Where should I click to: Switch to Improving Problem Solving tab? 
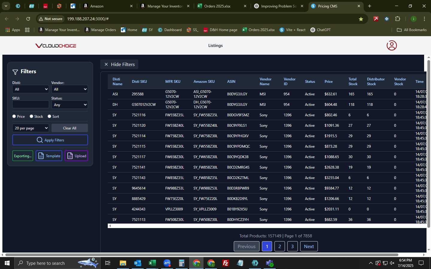coord(278,6)
